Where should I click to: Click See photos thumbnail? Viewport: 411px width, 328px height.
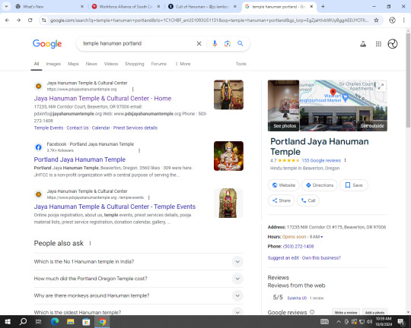point(283,106)
